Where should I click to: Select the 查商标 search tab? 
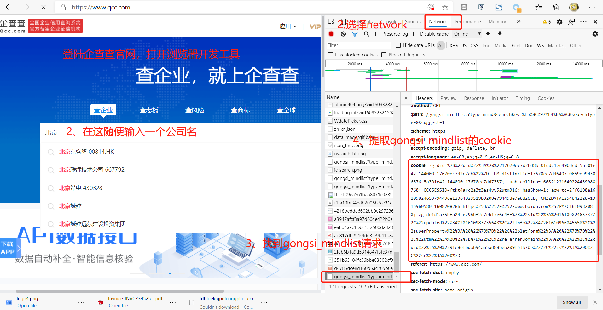241,110
